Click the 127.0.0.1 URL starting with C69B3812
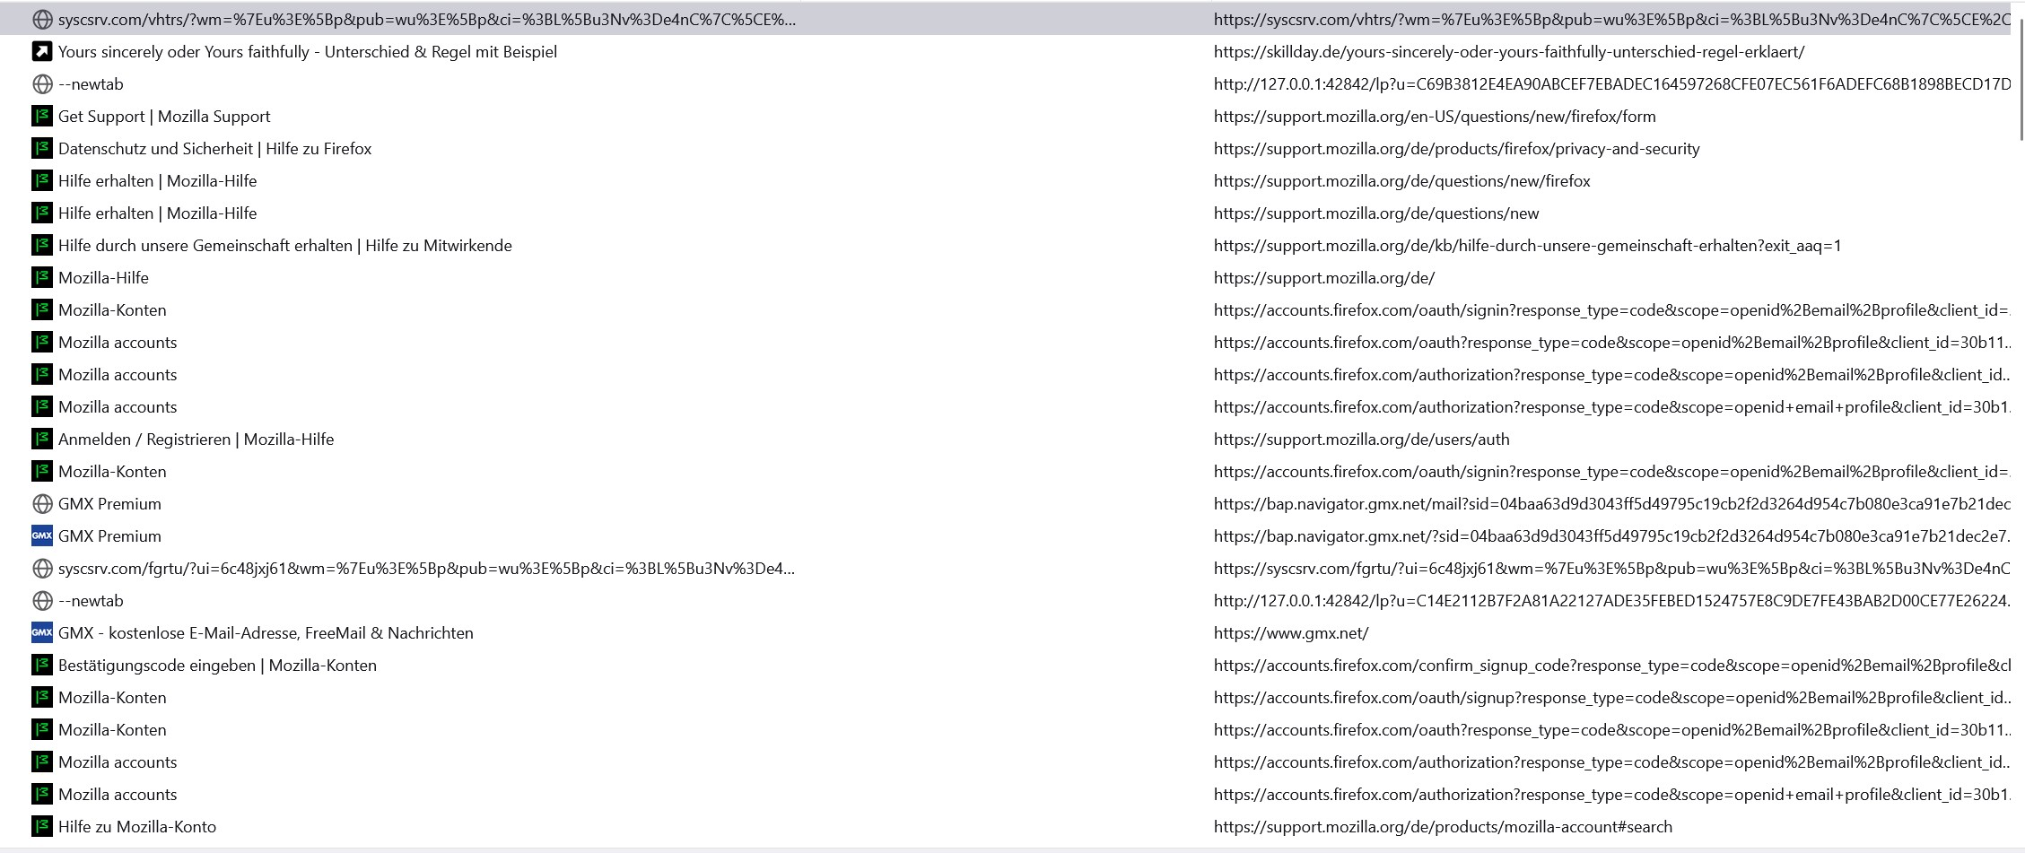The width and height of the screenshot is (2025, 853). pos(1612,84)
